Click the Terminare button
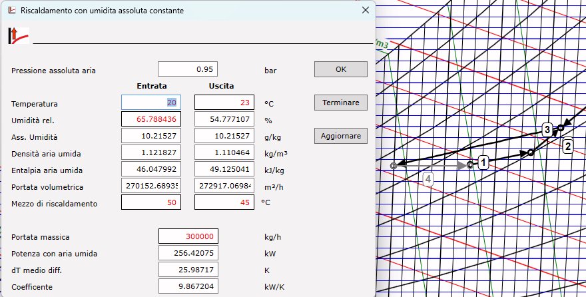 340,103
